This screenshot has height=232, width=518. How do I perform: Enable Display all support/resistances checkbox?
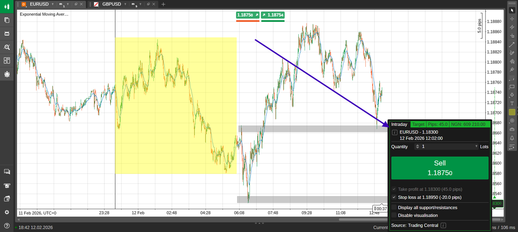(x=394, y=207)
